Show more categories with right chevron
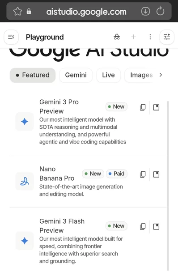This screenshot has width=178, height=280. [161, 75]
